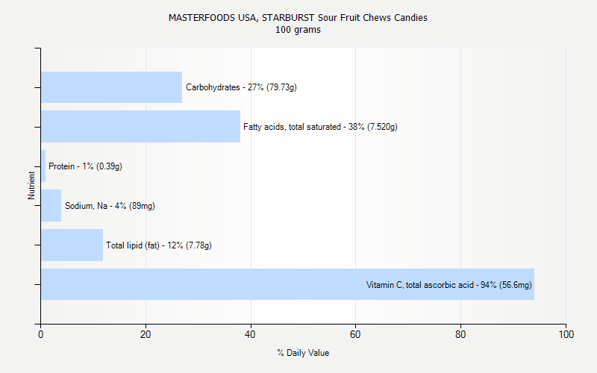Select the saturated fatty acids bar
The height and width of the screenshot is (373, 597).
tap(140, 127)
